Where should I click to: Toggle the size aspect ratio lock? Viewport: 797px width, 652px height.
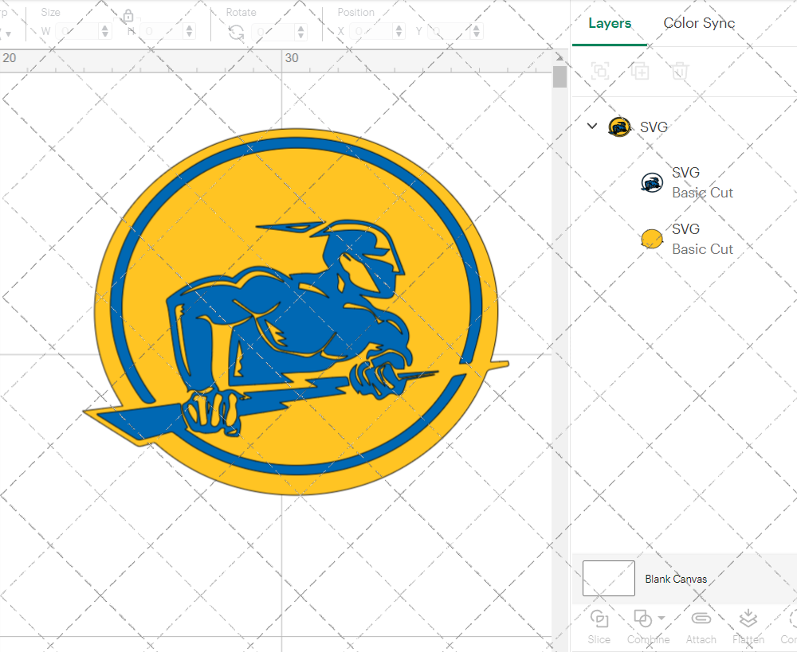(x=128, y=16)
